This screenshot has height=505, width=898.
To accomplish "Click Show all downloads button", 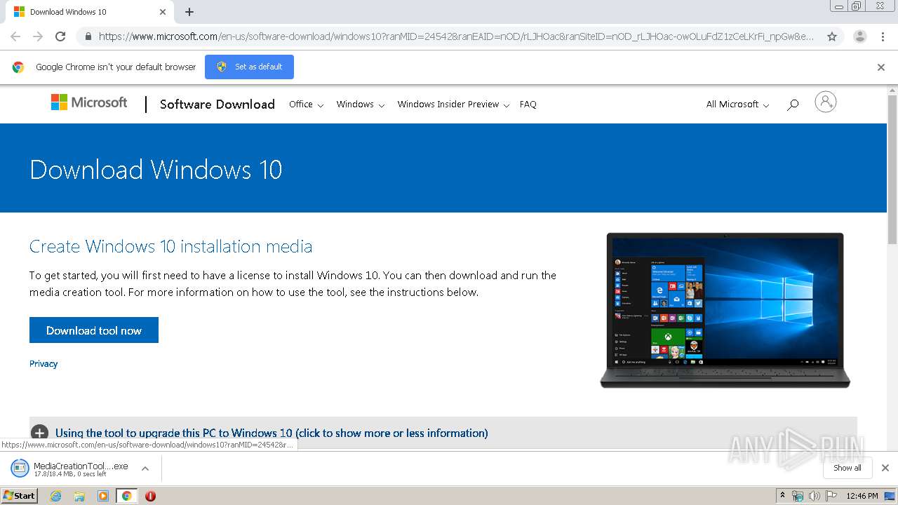I will coord(847,468).
